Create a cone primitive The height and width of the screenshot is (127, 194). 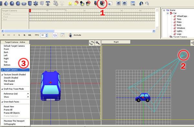30,3
